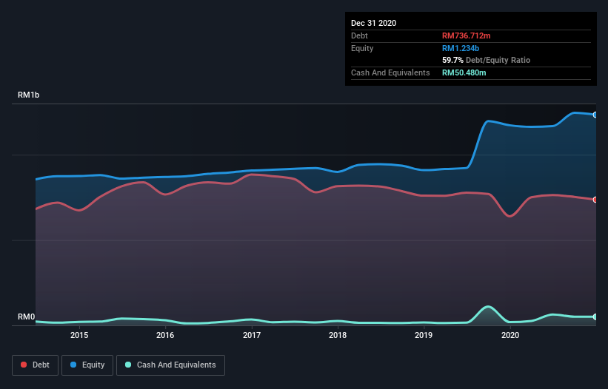Toggle the Debt series legend button

(x=36, y=365)
